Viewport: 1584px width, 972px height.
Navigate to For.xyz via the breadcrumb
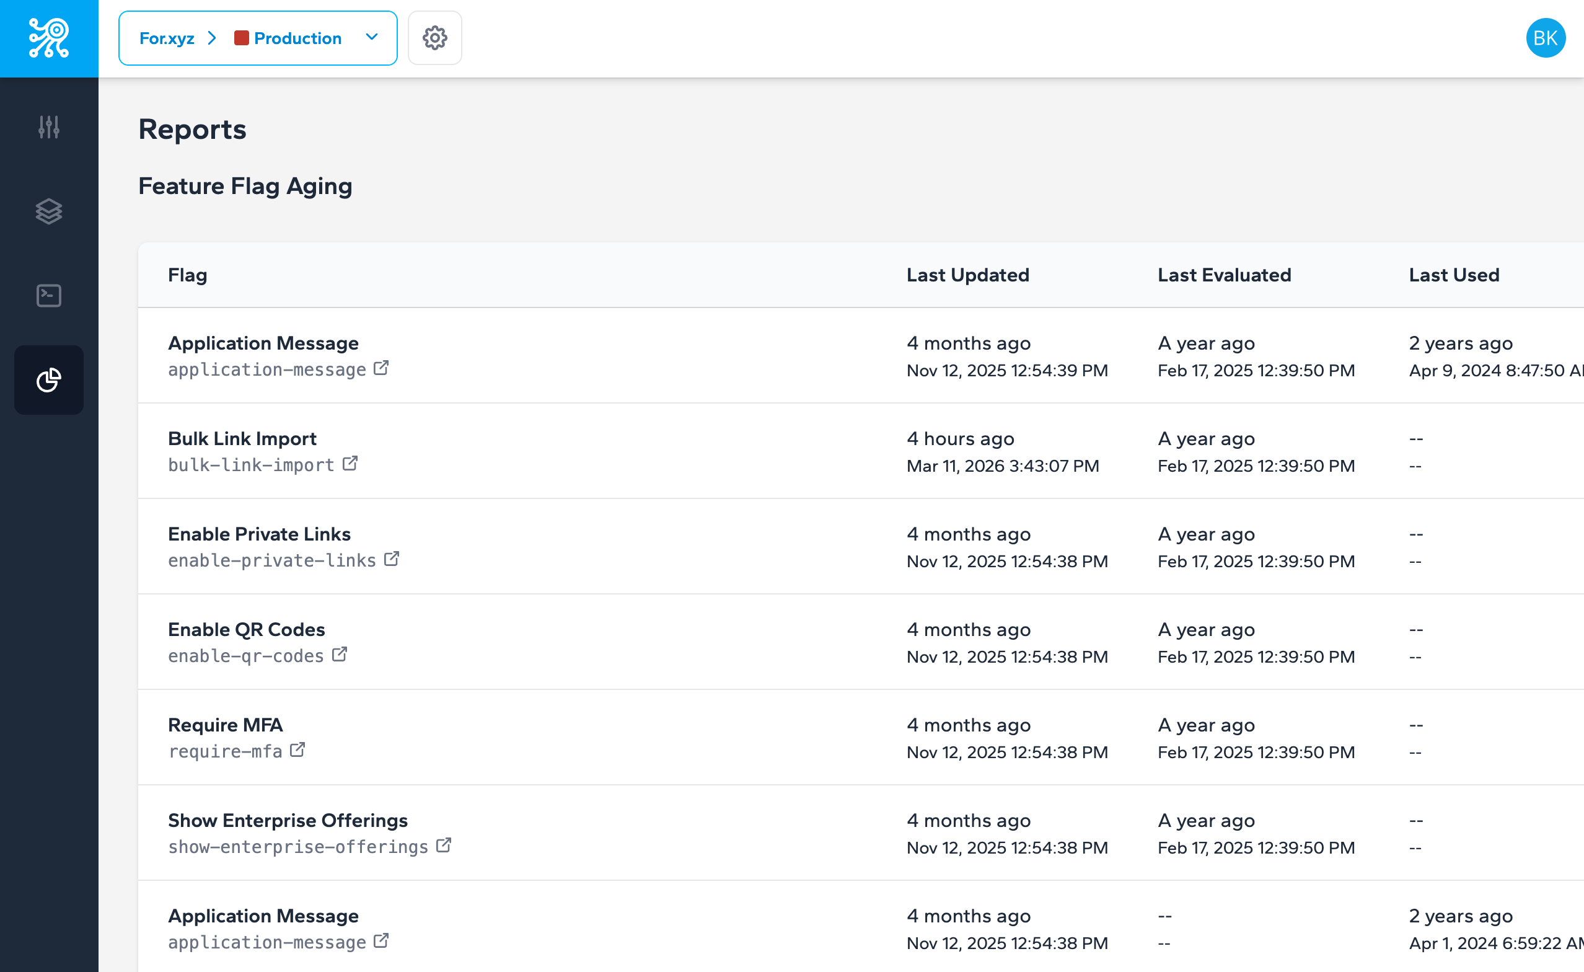167,38
